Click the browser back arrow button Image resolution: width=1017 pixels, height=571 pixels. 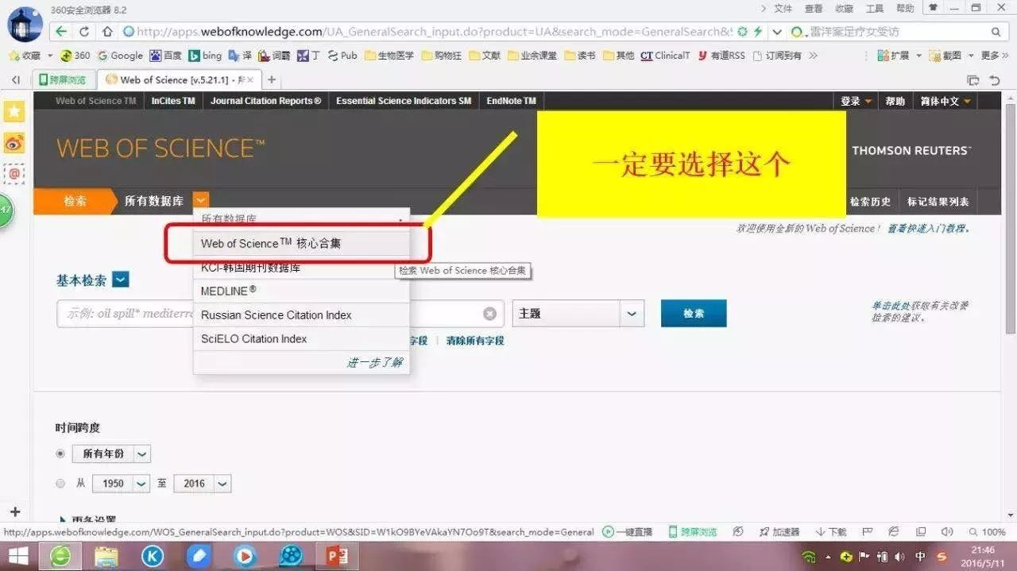pos(61,32)
